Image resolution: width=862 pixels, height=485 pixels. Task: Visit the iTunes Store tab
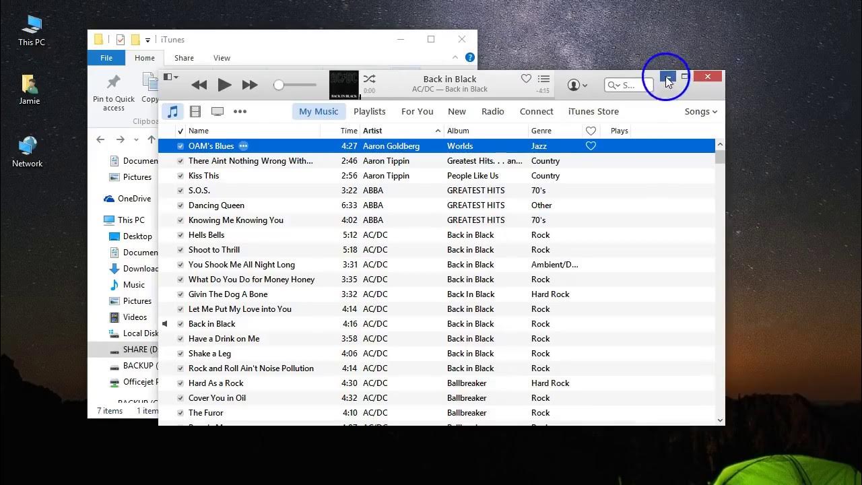(x=593, y=111)
